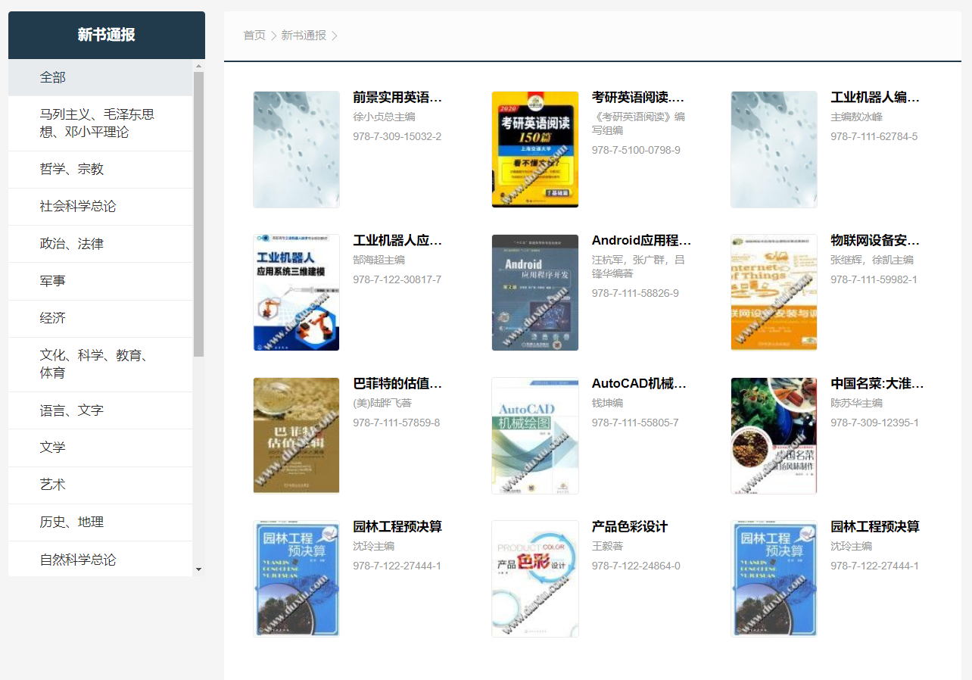Image resolution: width=972 pixels, height=680 pixels.
Task: Click the 工业机器人应用系统三维建模 cover image
Action: coord(296,292)
